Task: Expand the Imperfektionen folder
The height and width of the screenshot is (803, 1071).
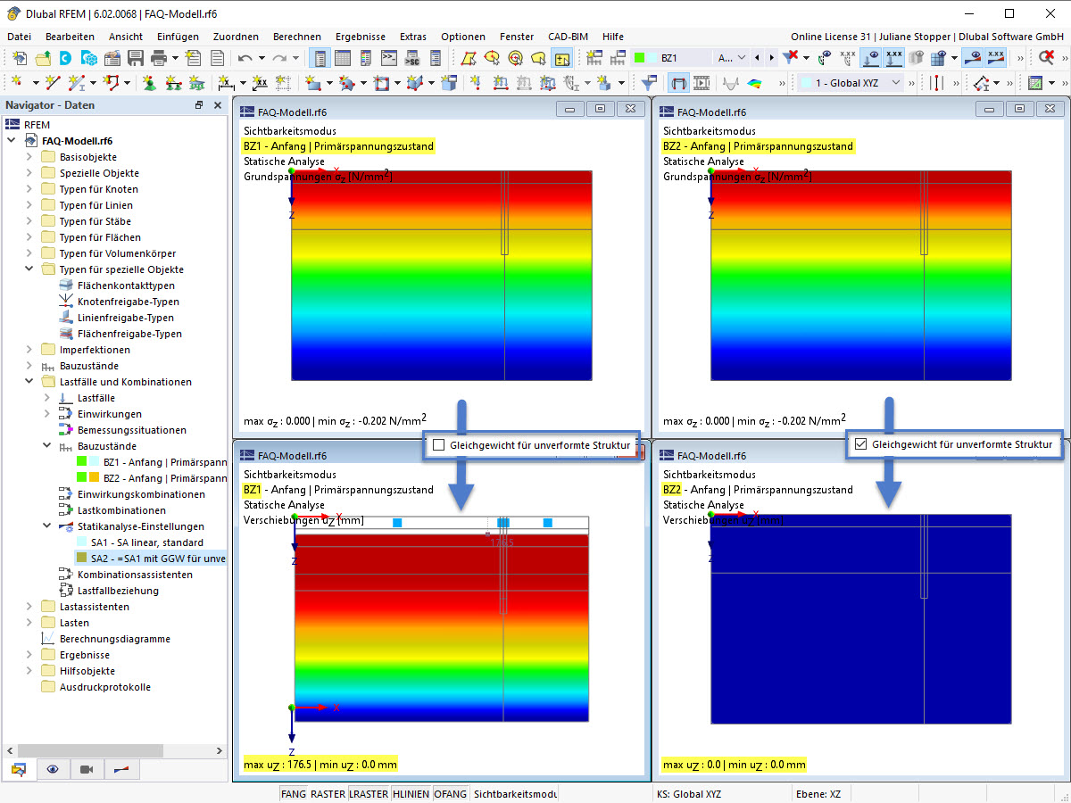Action: pyautogui.click(x=29, y=350)
